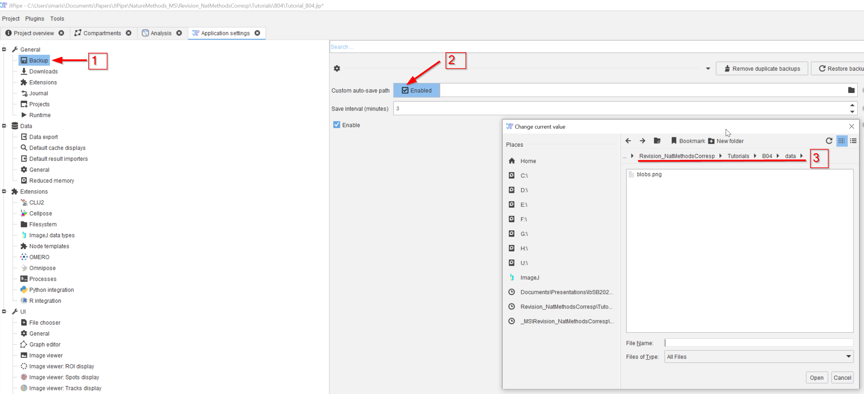The image size is (864, 394).
Task: Collapse the Data tree section
Action: click(x=4, y=126)
